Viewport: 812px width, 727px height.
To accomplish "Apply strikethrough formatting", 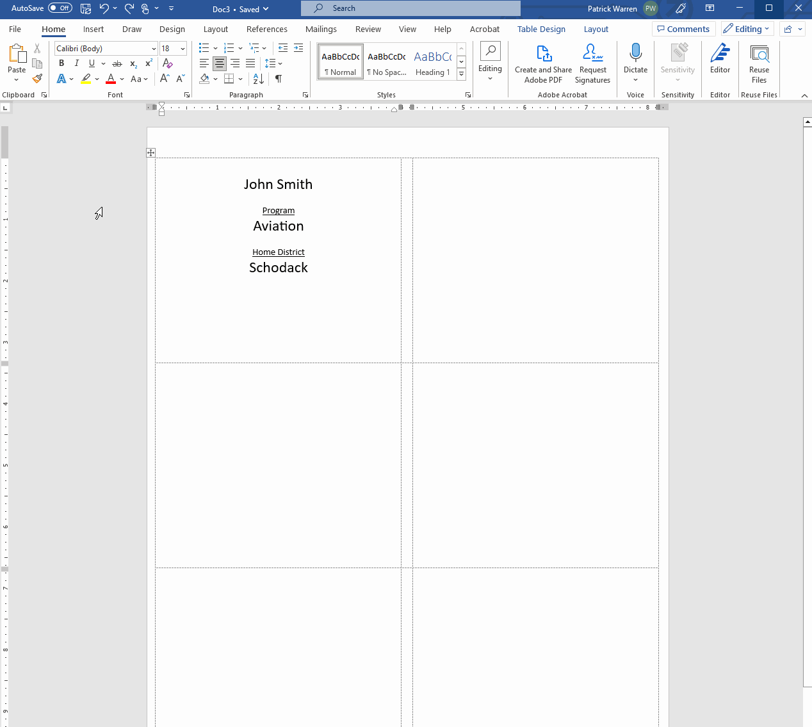I will [x=117, y=63].
